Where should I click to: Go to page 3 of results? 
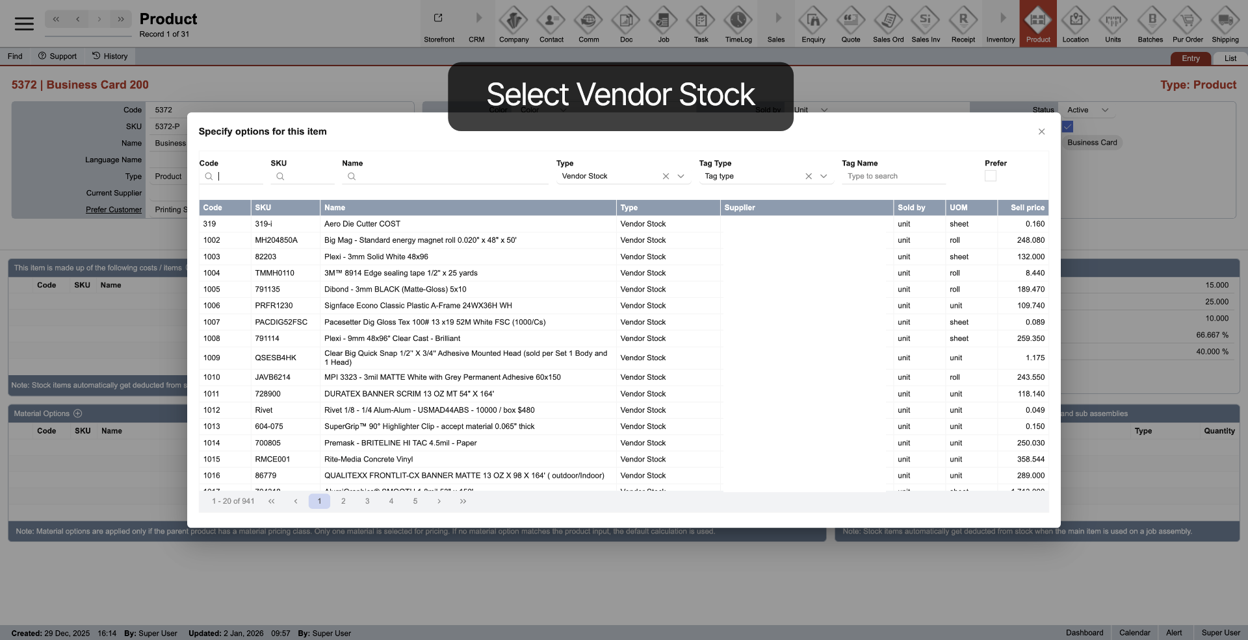pyautogui.click(x=367, y=501)
